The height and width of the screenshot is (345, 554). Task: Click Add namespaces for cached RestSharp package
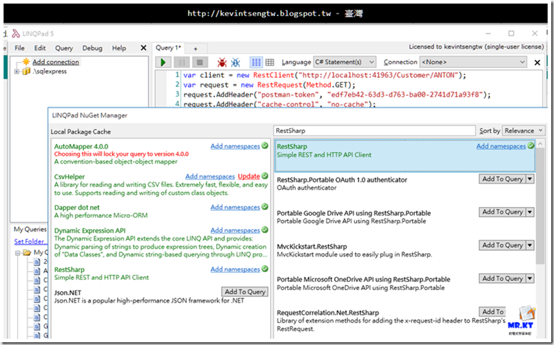point(235,269)
